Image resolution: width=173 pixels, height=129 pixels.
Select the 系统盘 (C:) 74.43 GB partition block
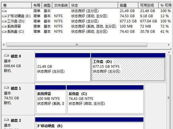tap(105, 102)
